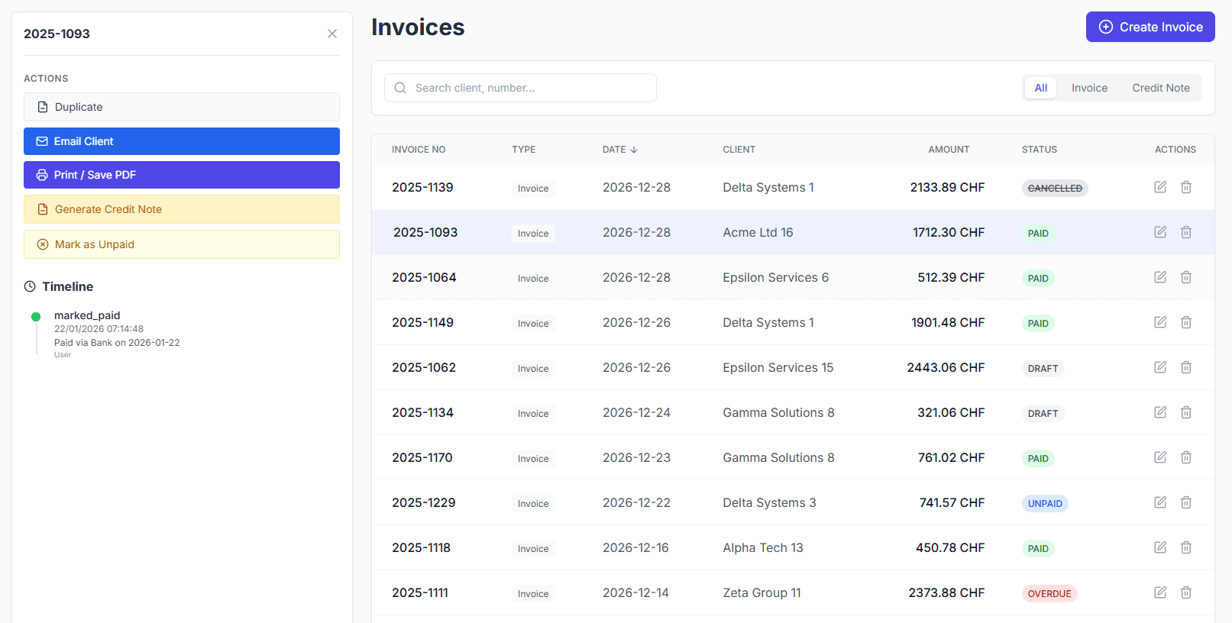Edit invoice 2025-1093 with pencil icon
1232x623 pixels.
1160,232
